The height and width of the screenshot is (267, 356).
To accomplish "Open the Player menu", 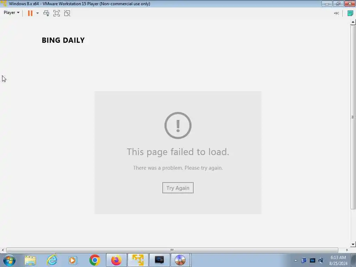I will coord(11,13).
